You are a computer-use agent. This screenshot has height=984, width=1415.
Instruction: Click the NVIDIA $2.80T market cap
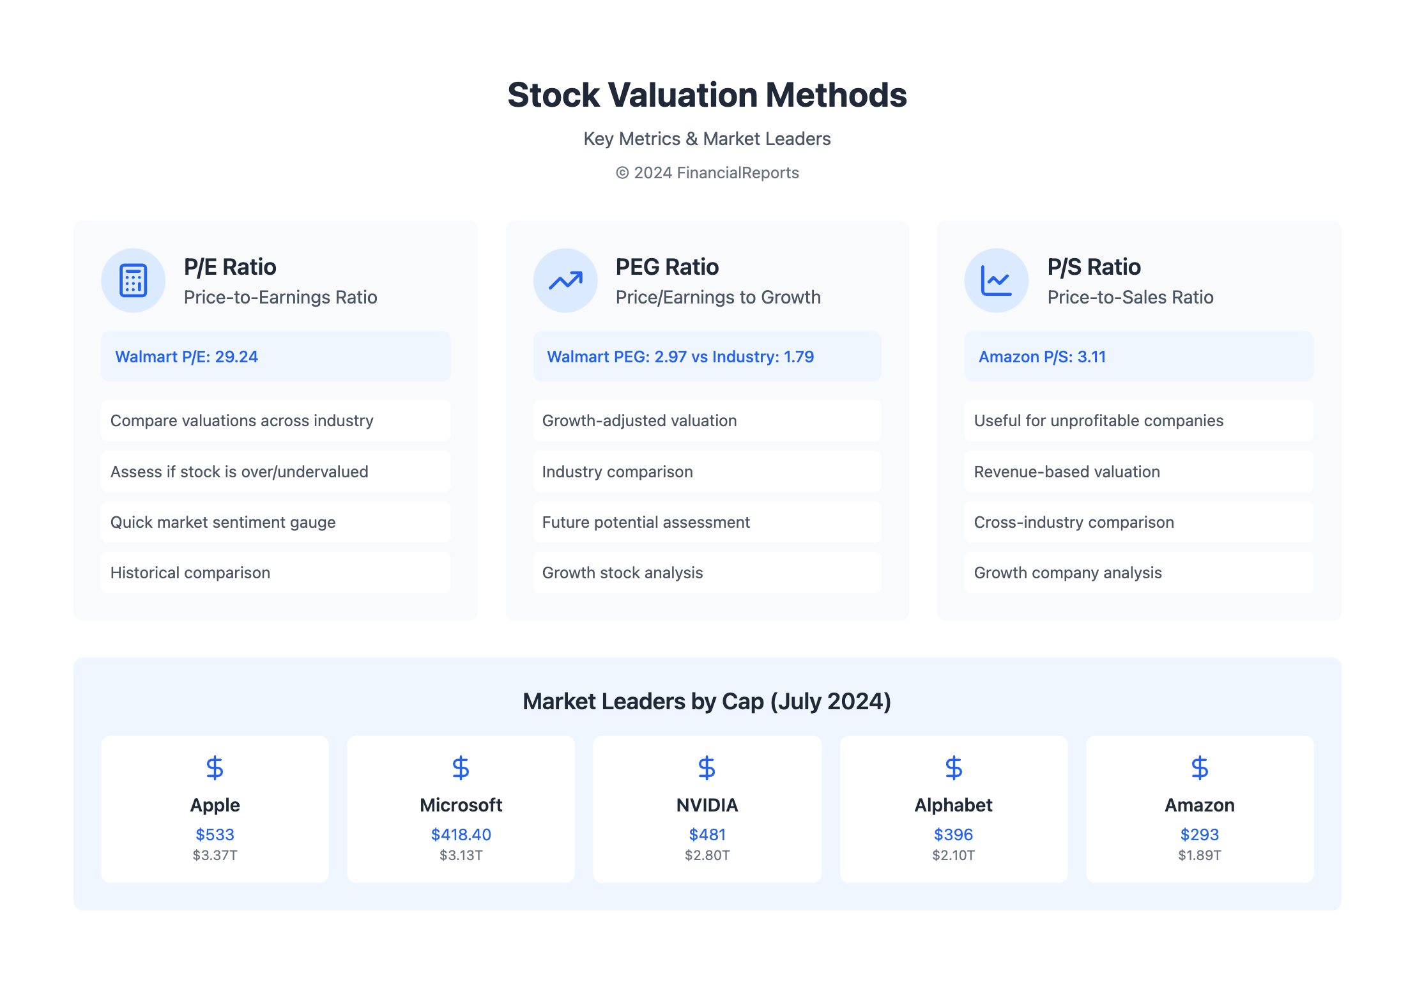click(x=707, y=855)
